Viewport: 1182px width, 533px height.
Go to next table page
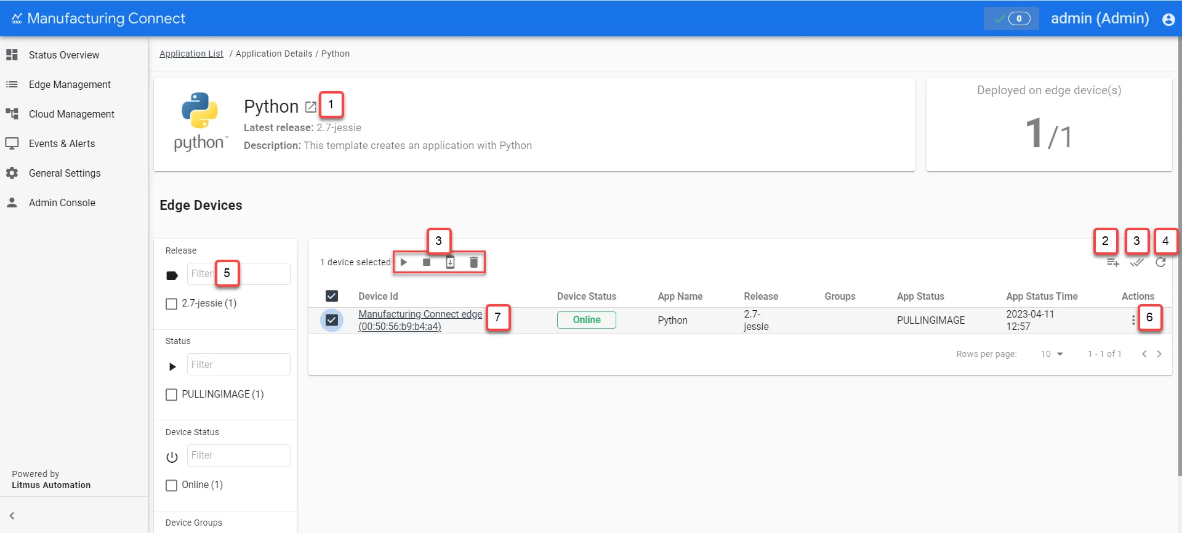1159,354
